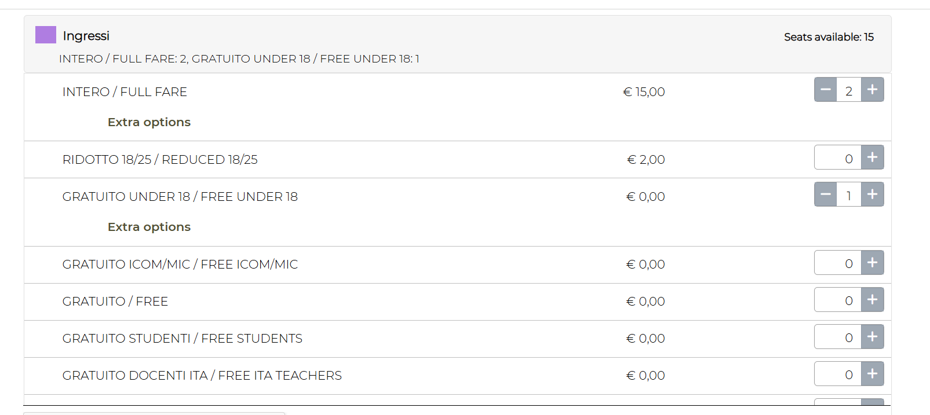The image size is (930, 415).
Task: Click the INTERO / FULL FARE quantity field
Action: click(849, 90)
